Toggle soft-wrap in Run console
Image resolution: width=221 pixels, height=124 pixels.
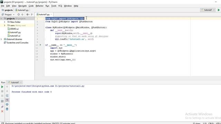pyautogui.click(x=7, y=96)
